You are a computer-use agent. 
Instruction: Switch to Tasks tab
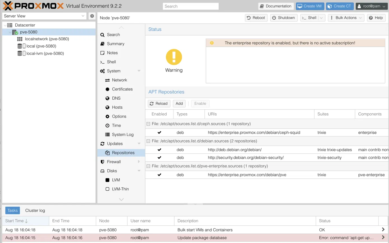coord(12,211)
